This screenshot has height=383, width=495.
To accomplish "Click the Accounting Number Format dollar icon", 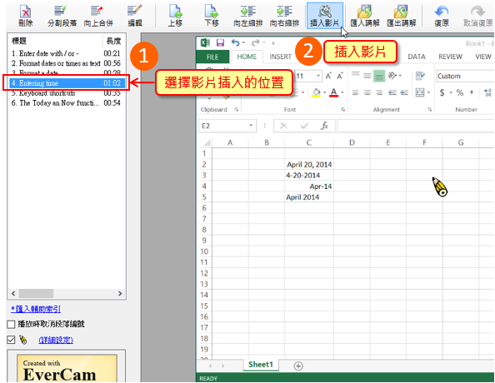I will point(442,92).
